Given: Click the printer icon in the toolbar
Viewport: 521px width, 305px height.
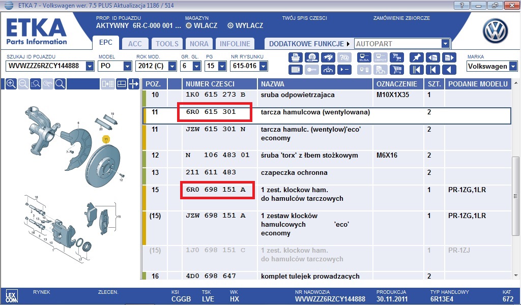Looking at the screenshot, I should [x=296, y=57].
